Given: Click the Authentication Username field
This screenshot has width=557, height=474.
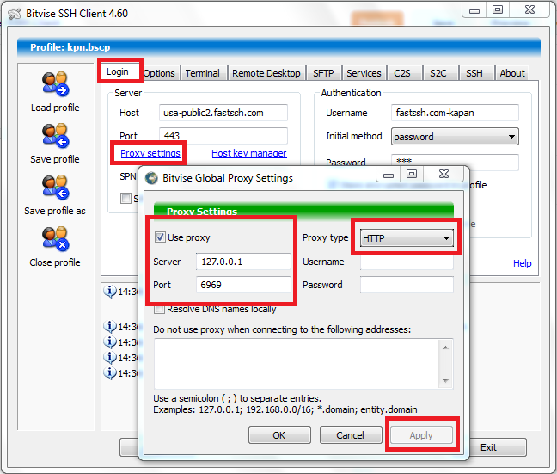Looking at the screenshot, I should point(455,113).
